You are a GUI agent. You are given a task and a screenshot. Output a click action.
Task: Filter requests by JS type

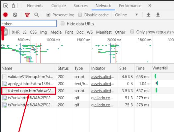coord(25,32)
